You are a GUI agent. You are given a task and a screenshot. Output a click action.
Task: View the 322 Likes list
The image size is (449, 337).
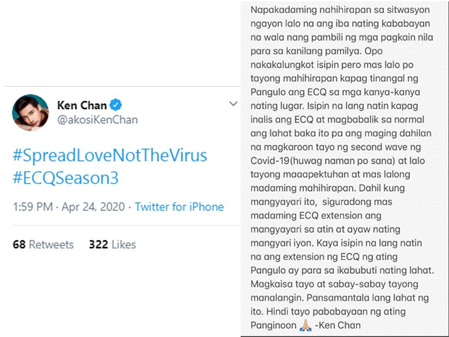[x=112, y=244]
